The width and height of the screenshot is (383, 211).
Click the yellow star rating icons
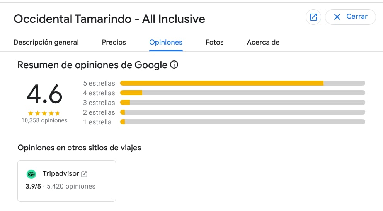(44, 113)
